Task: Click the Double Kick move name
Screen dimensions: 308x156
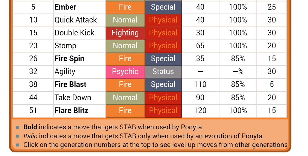Action: (x=75, y=33)
